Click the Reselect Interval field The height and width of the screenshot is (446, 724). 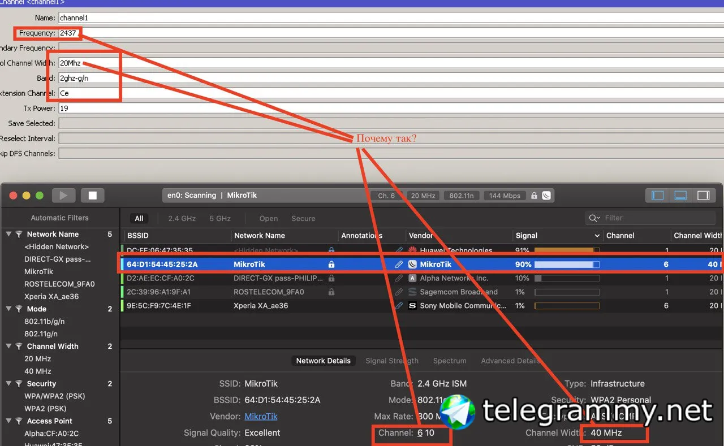[x=391, y=138]
